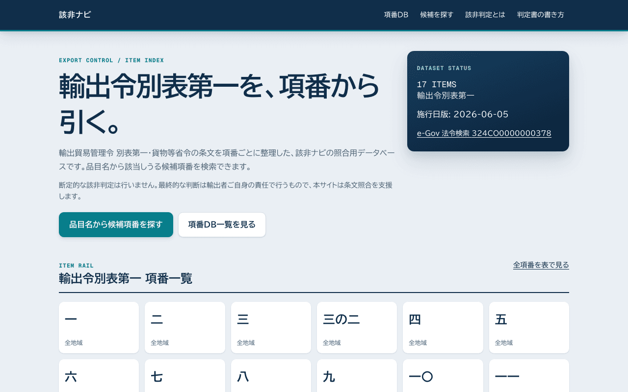
Task: Open 全項番を表で見る link
Action: (x=541, y=265)
